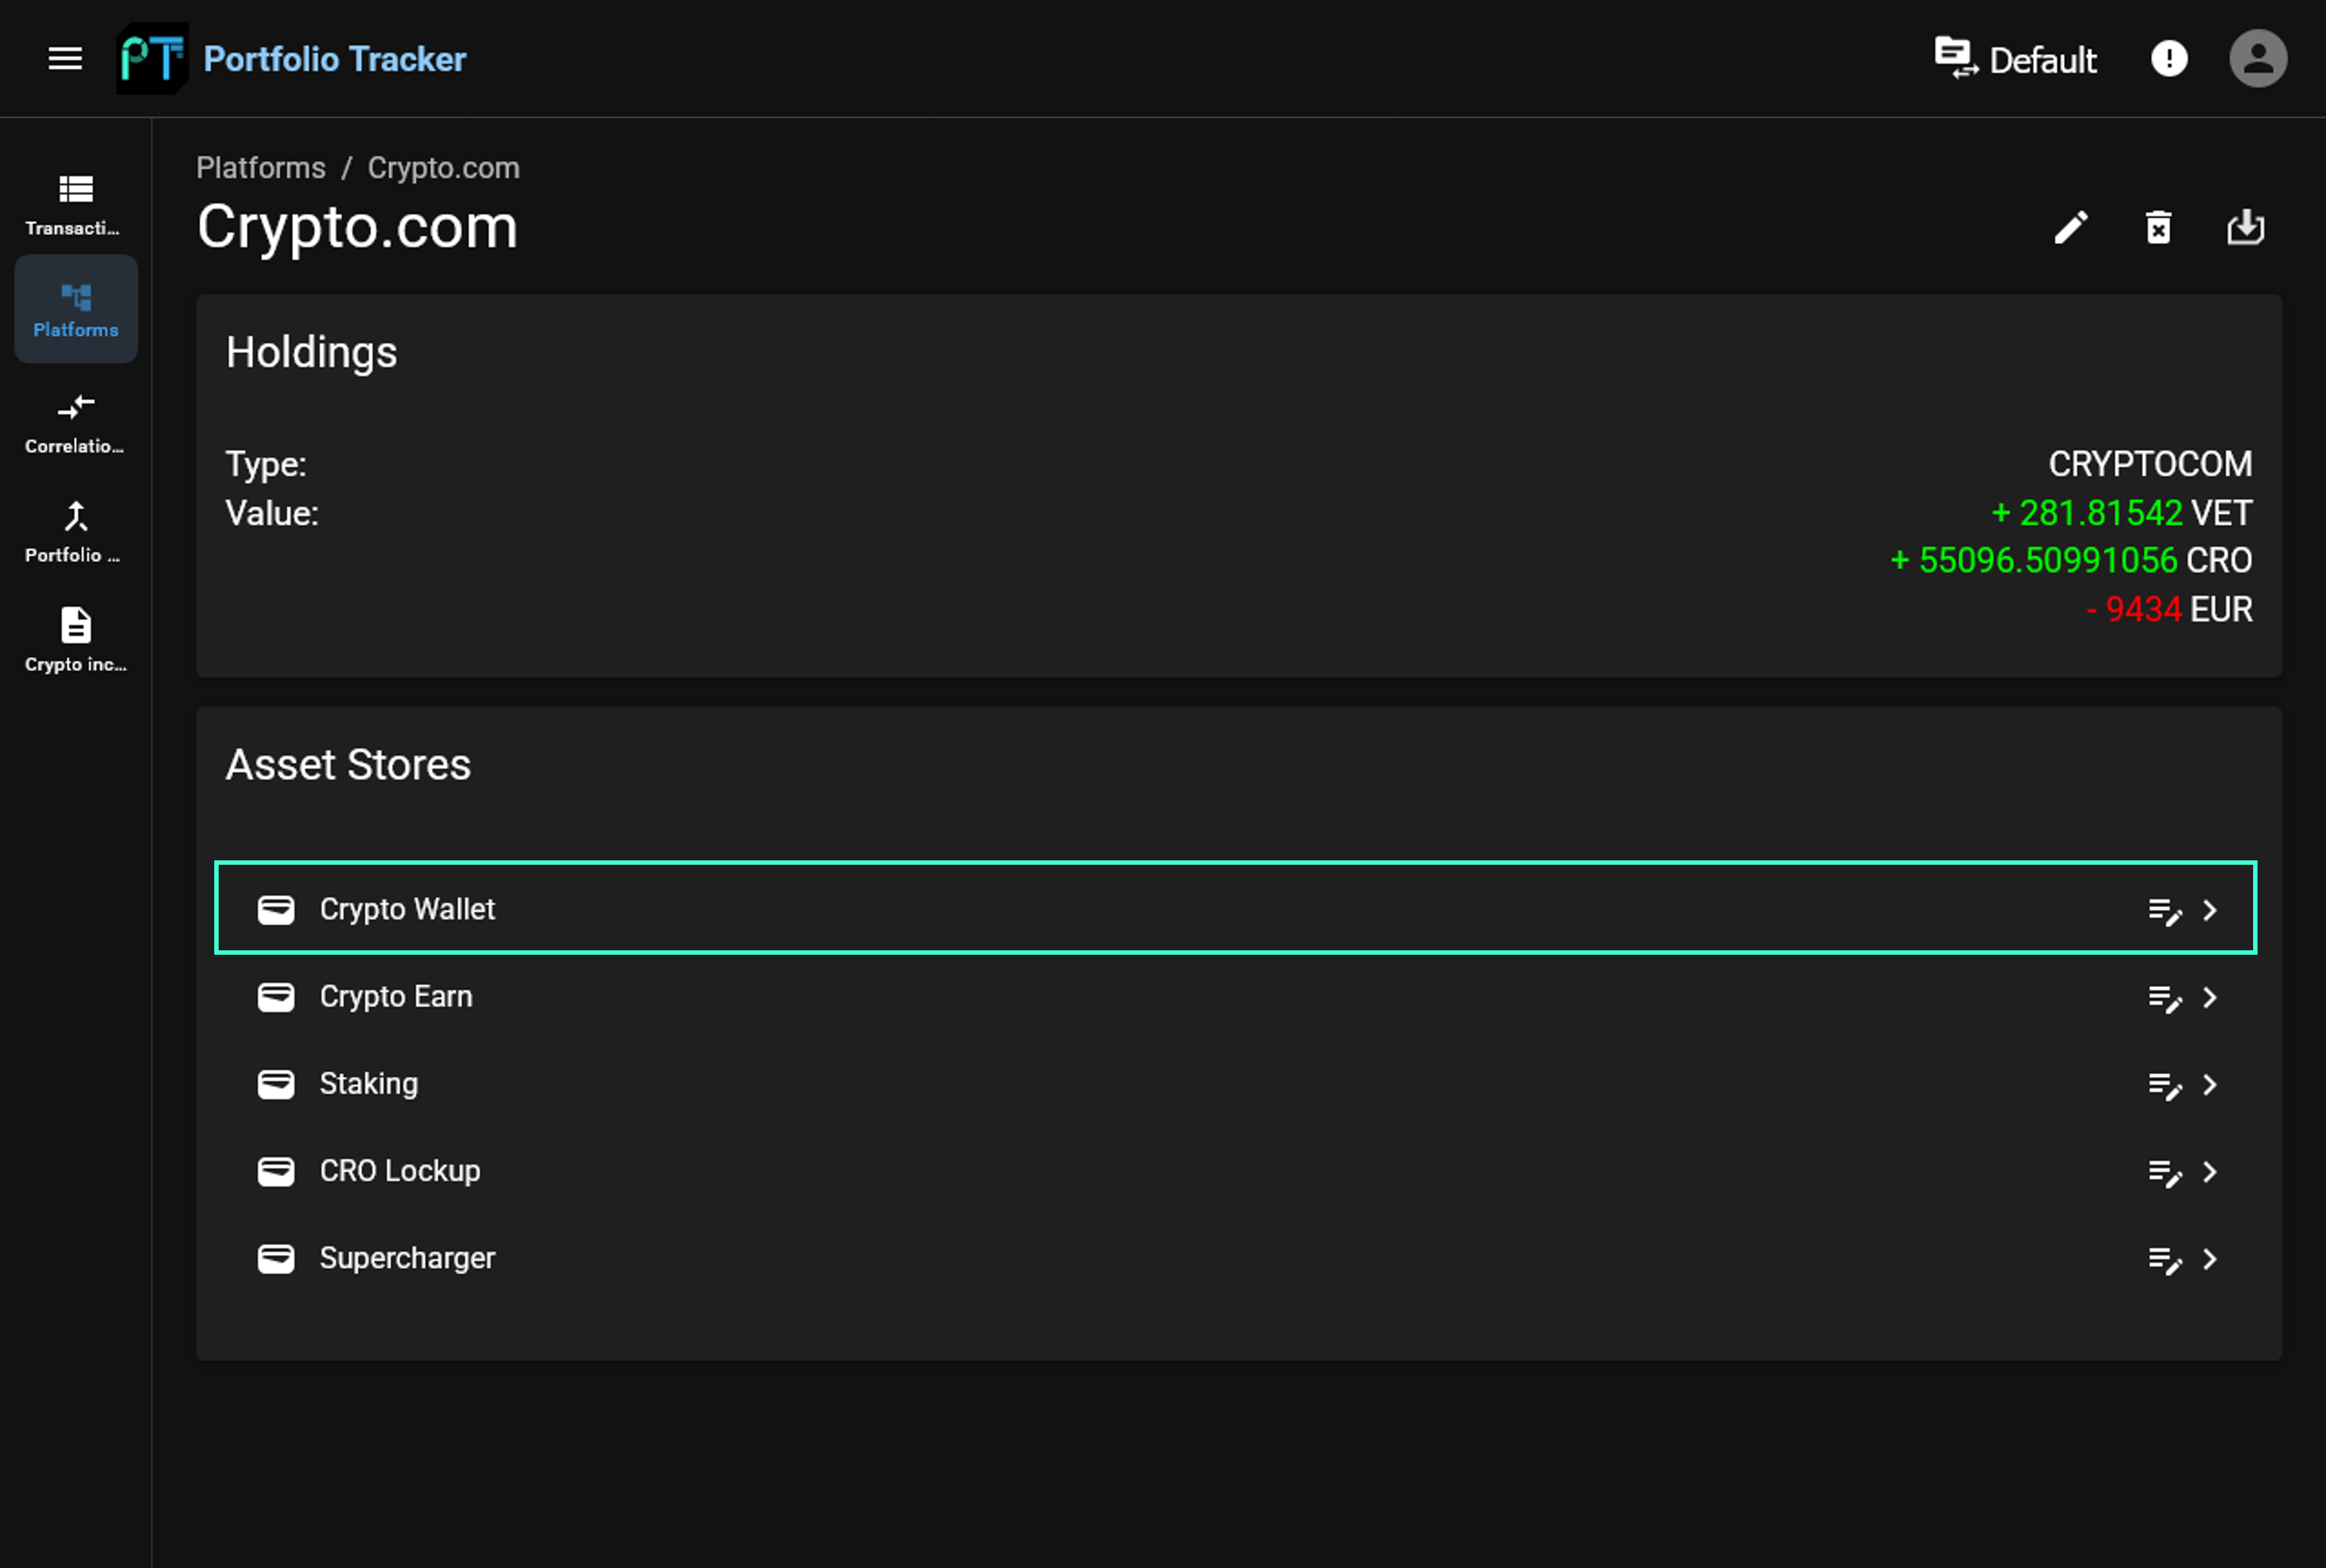Open the Crypto Wallet asset store
The height and width of the screenshot is (1568, 2326).
click(1235, 908)
